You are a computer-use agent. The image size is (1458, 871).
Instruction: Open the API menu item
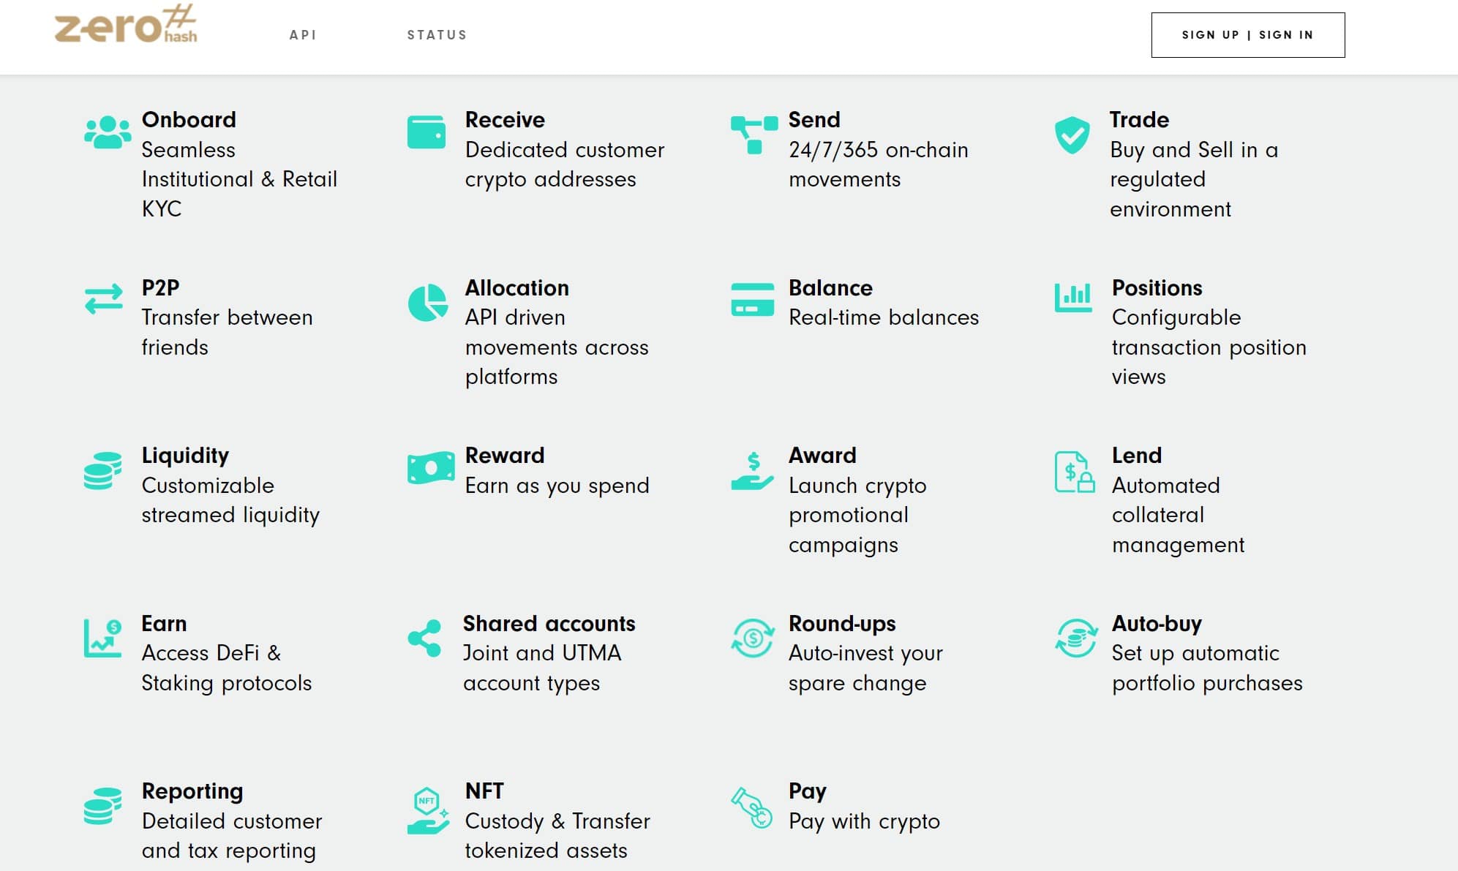[x=303, y=35]
